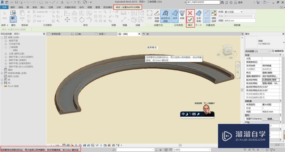285x152 pixels.
Task: Select the {3D} view in project browser
Action: [x=15, y=50]
